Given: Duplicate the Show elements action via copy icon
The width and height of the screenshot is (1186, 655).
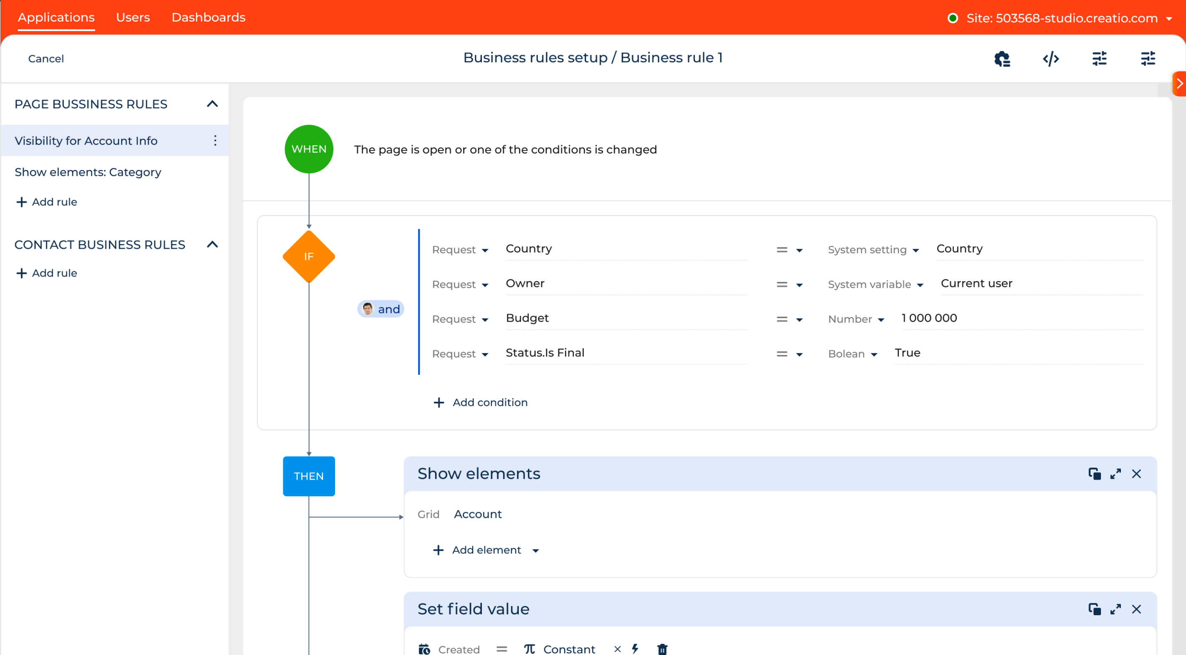Looking at the screenshot, I should point(1094,474).
